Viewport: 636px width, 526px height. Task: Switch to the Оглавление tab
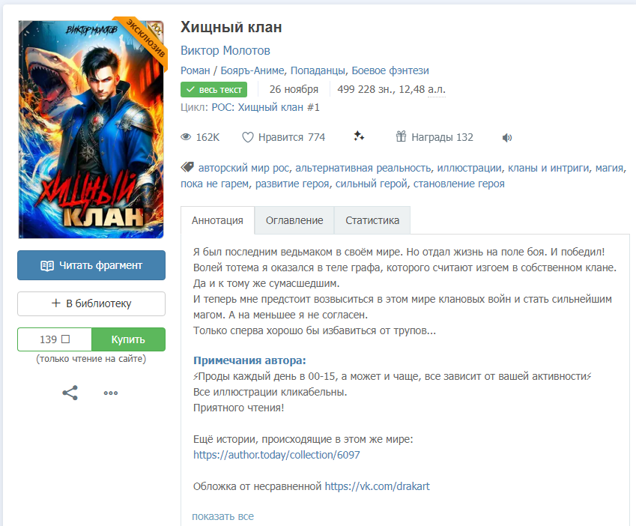[x=294, y=220]
